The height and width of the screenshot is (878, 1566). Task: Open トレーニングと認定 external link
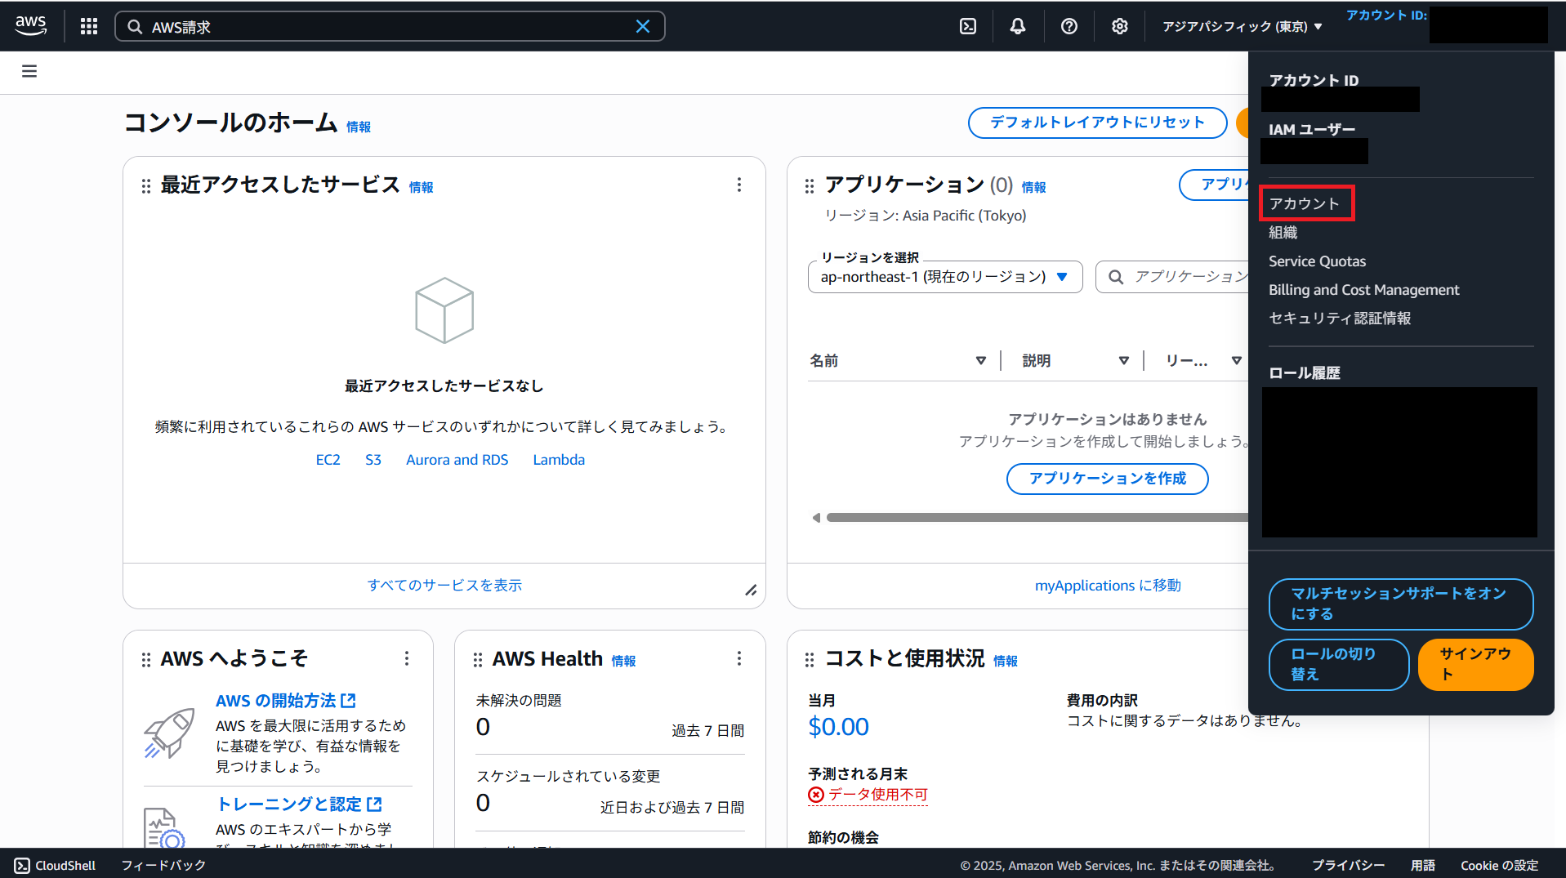[x=299, y=804]
